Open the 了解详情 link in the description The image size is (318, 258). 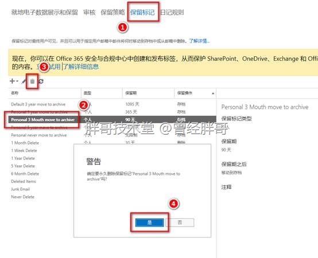click(199, 41)
